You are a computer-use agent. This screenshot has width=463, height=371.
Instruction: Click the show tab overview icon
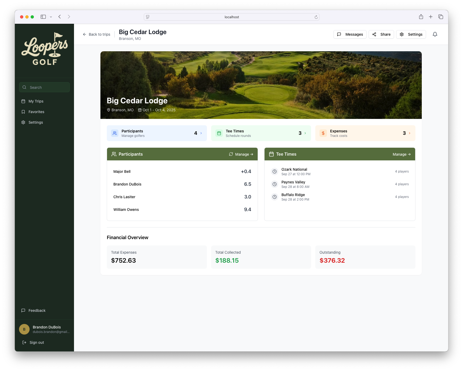[x=441, y=17]
